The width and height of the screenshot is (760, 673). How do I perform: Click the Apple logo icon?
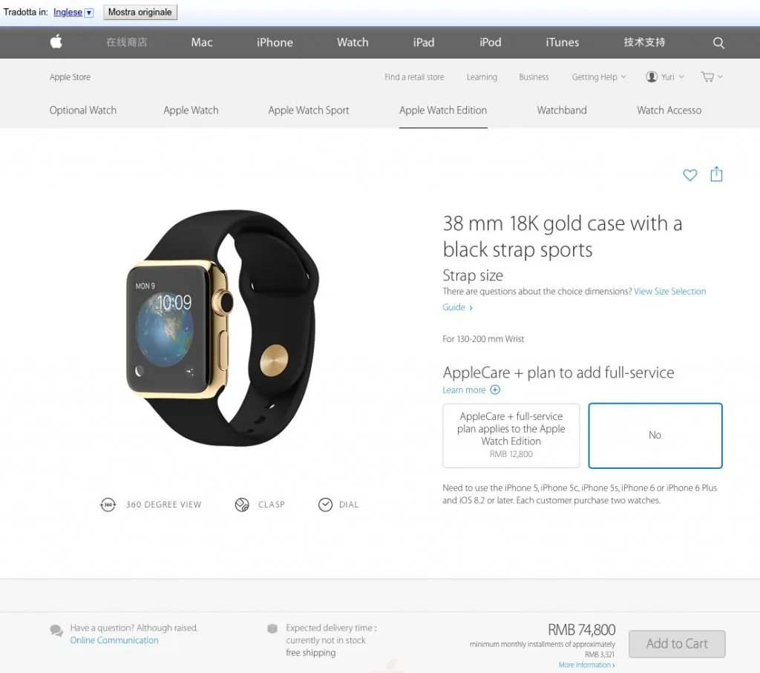pos(56,42)
